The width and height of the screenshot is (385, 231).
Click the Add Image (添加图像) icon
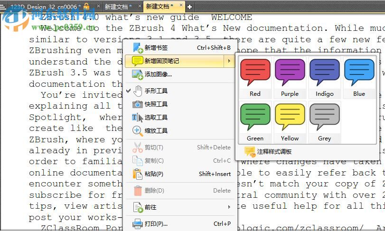pos(138,74)
